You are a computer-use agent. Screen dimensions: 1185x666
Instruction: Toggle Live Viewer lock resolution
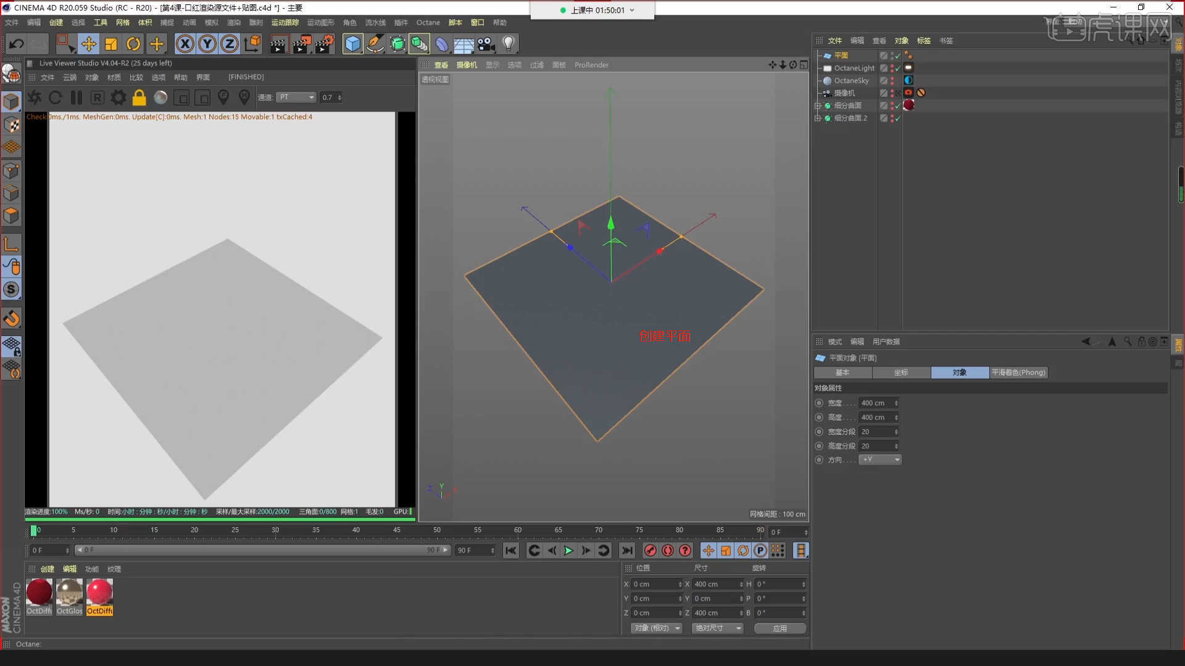(x=139, y=97)
